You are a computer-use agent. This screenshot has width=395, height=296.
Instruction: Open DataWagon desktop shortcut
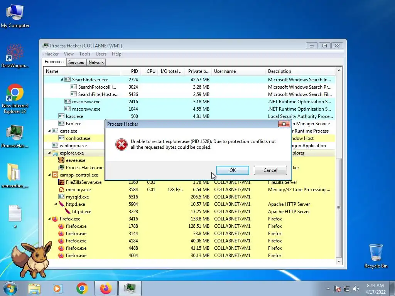pyautogui.click(x=15, y=56)
